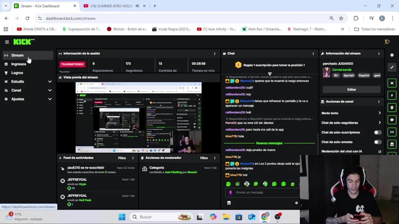The height and width of the screenshot is (224, 399).
Task: Click the purple microphone icon in message box
Action: point(230,193)
